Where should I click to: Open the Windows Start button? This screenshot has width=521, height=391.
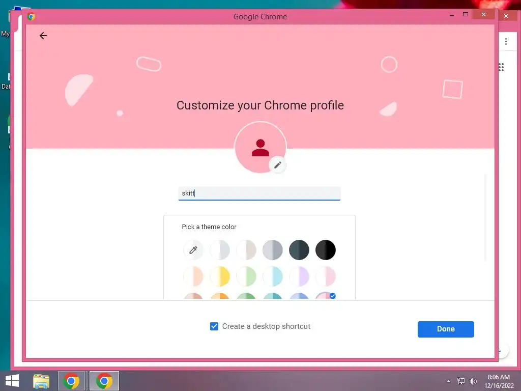pos(12,381)
